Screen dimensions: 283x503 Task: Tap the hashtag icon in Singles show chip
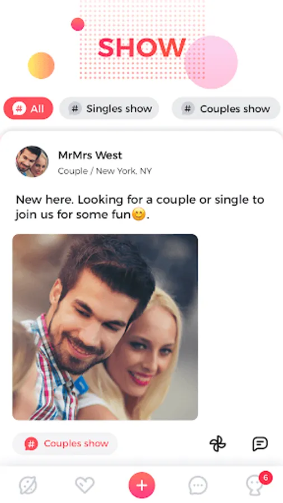coord(75,108)
